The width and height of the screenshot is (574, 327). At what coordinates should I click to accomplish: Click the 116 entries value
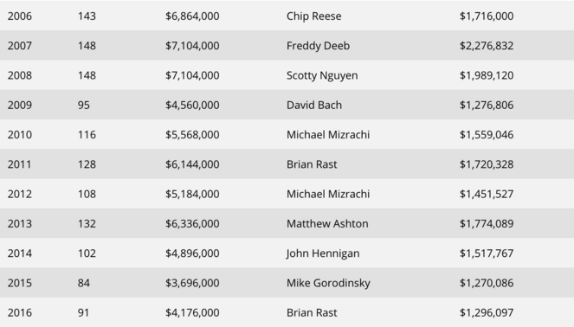87,135
